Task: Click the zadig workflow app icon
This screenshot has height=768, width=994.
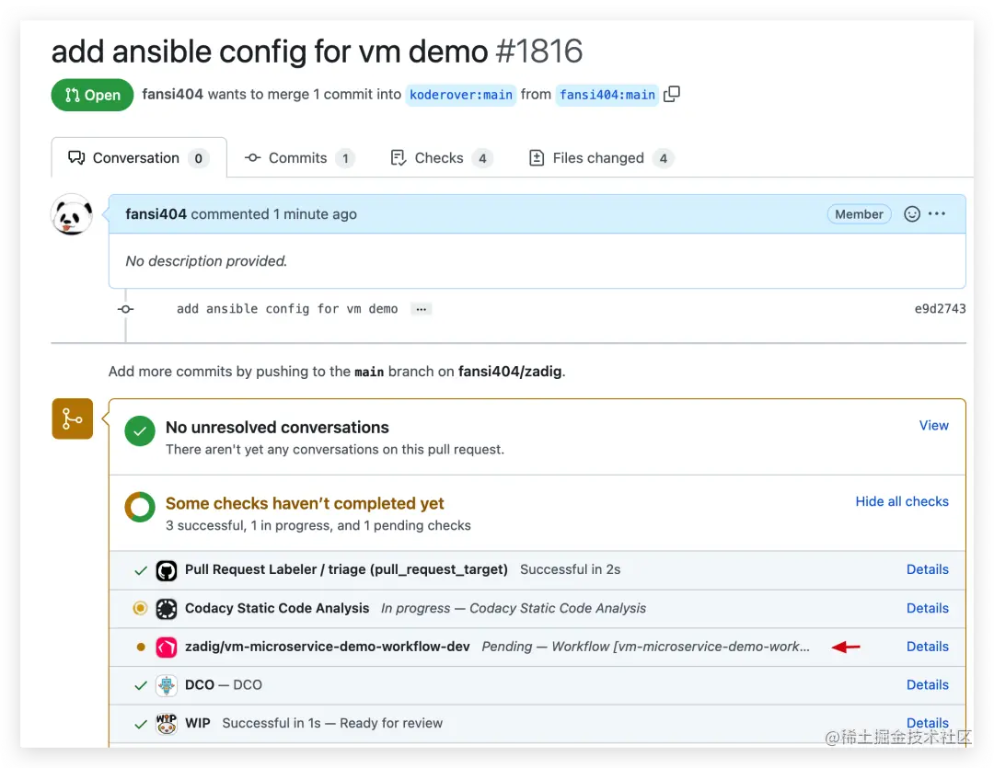Action: [x=166, y=647]
